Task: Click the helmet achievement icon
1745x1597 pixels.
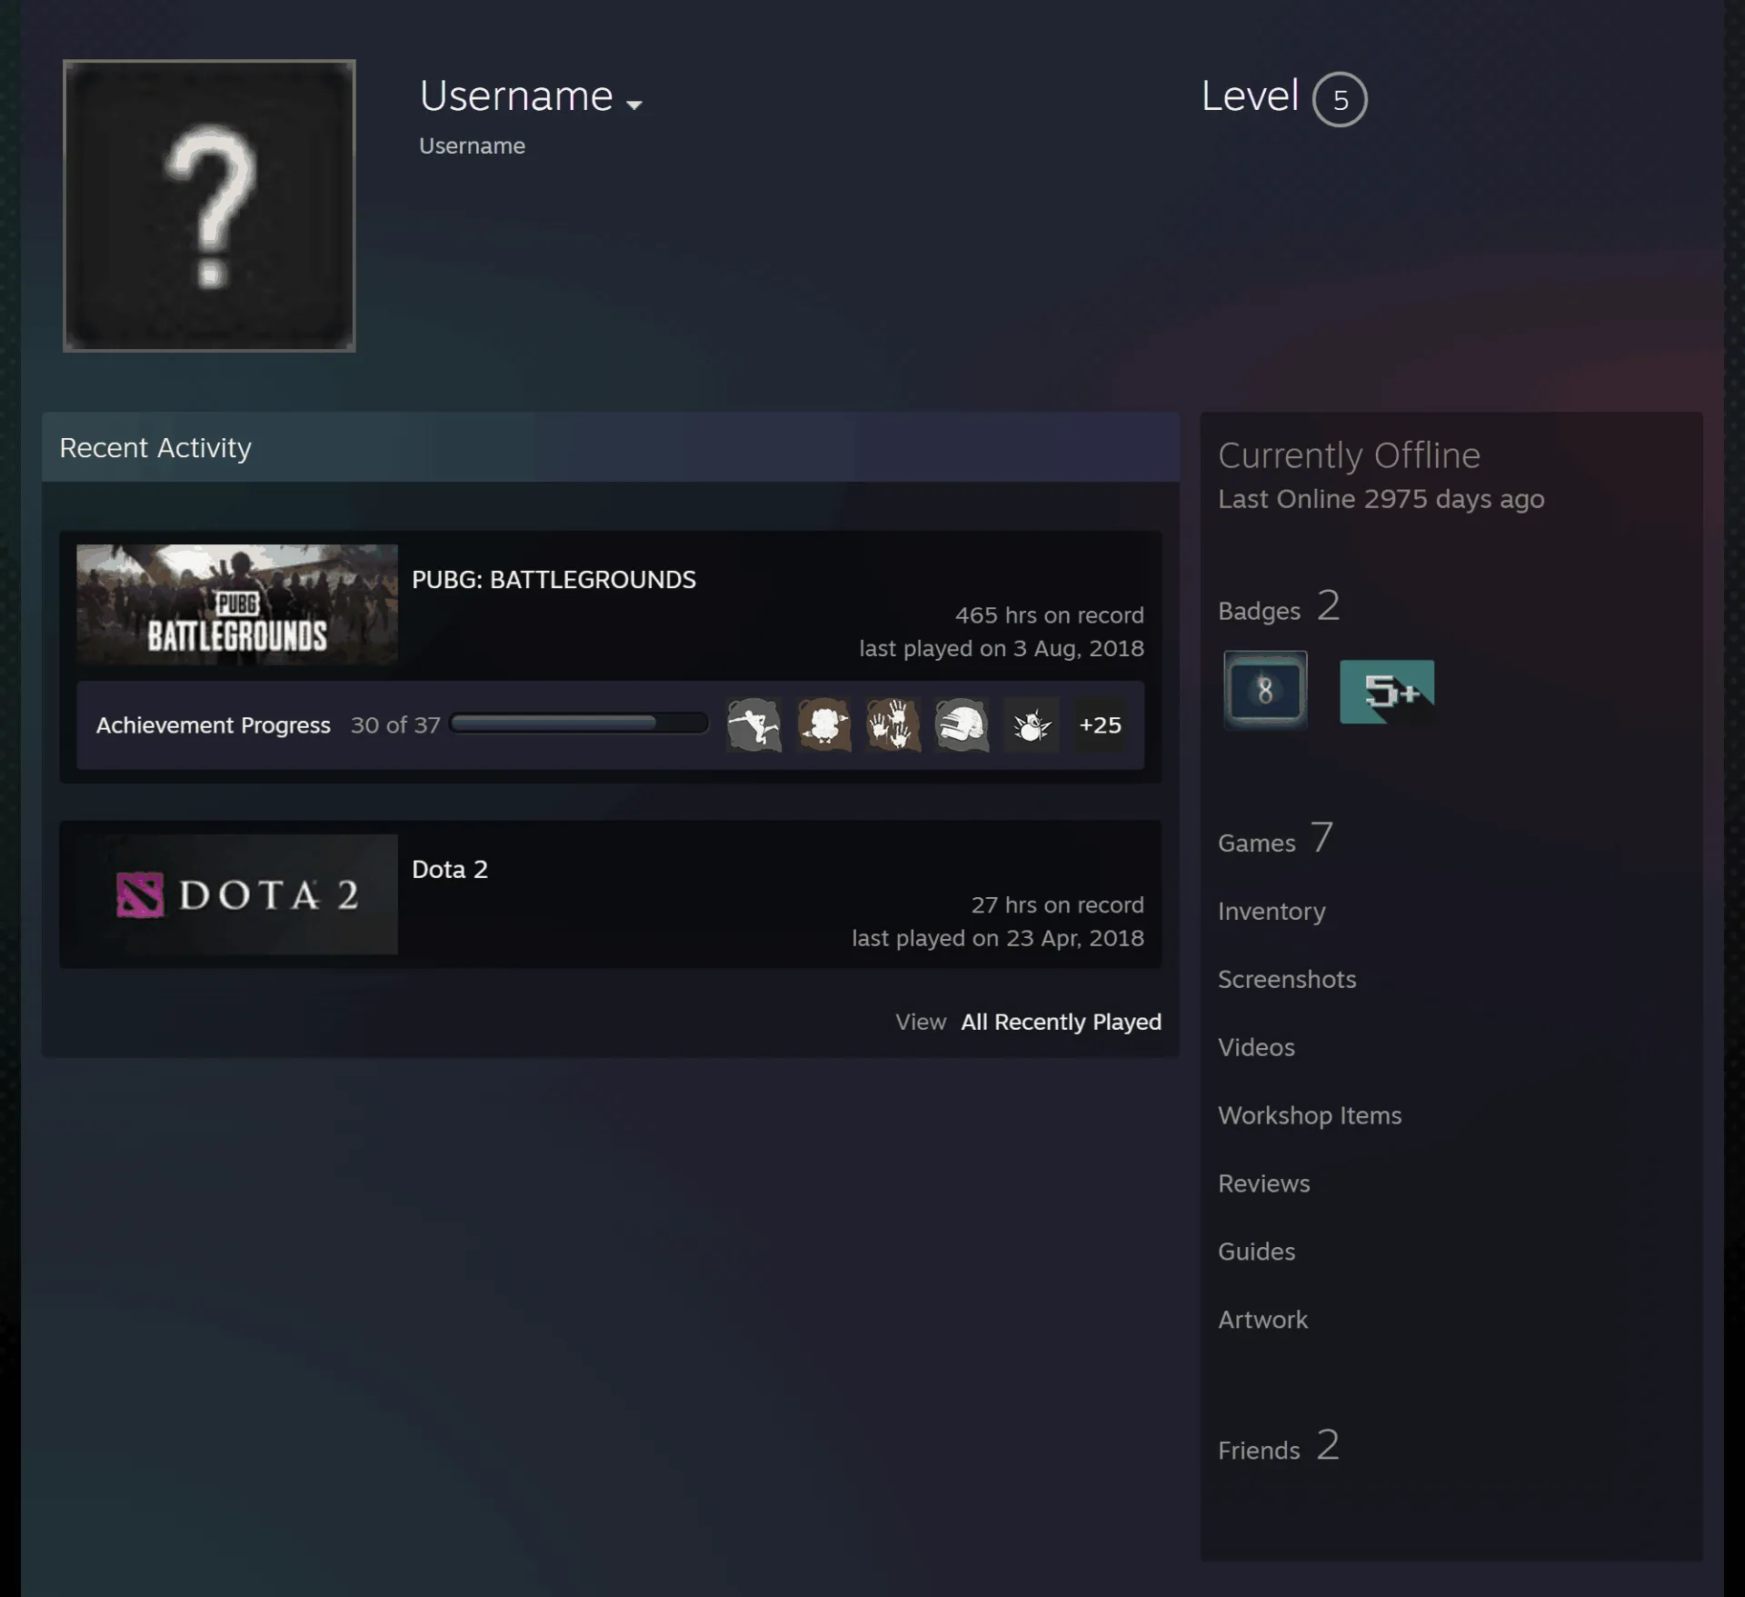Action: (962, 724)
